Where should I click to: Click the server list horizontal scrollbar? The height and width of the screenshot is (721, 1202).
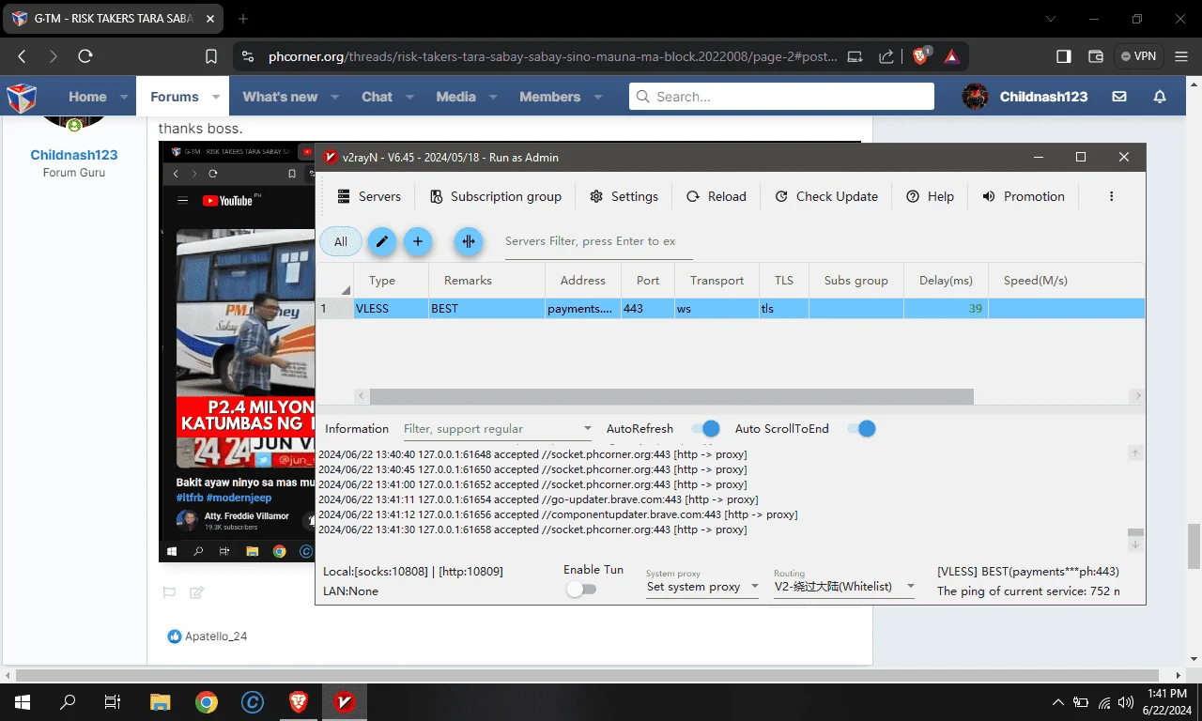click(671, 396)
